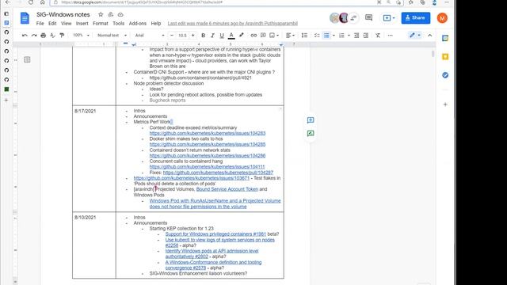This screenshot has width=507, height=285.
Task: Open Support for Windows privileged containers #1981 link
Action: [215, 234]
